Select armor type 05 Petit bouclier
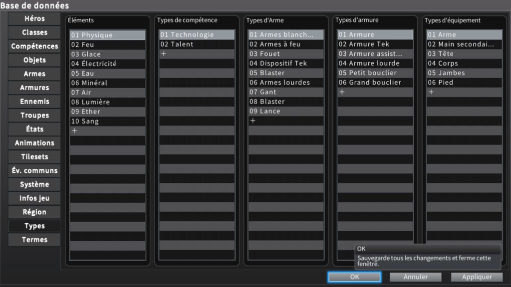 (x=375, y=73)
